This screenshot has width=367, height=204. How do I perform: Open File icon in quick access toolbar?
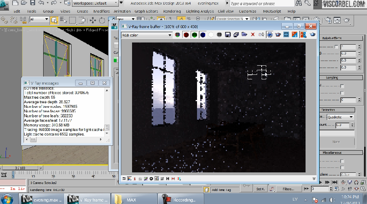click(24, 3)
